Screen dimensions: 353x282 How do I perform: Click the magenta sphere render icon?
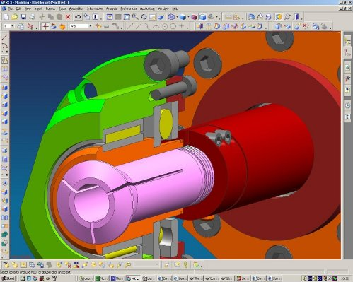tap(195, 17)
